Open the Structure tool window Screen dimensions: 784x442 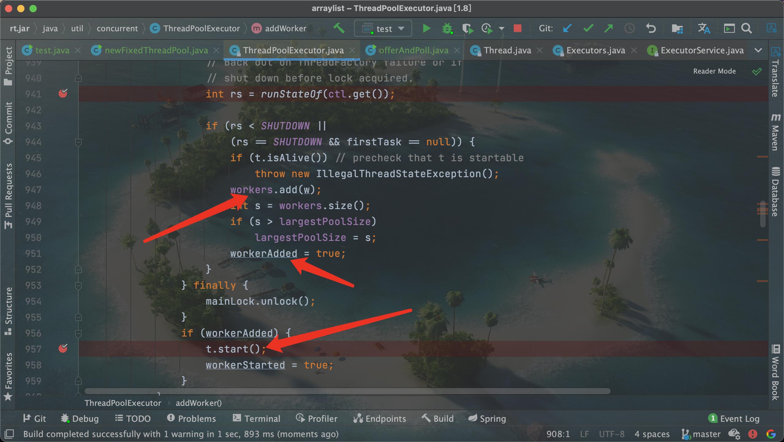click(8, 311)
